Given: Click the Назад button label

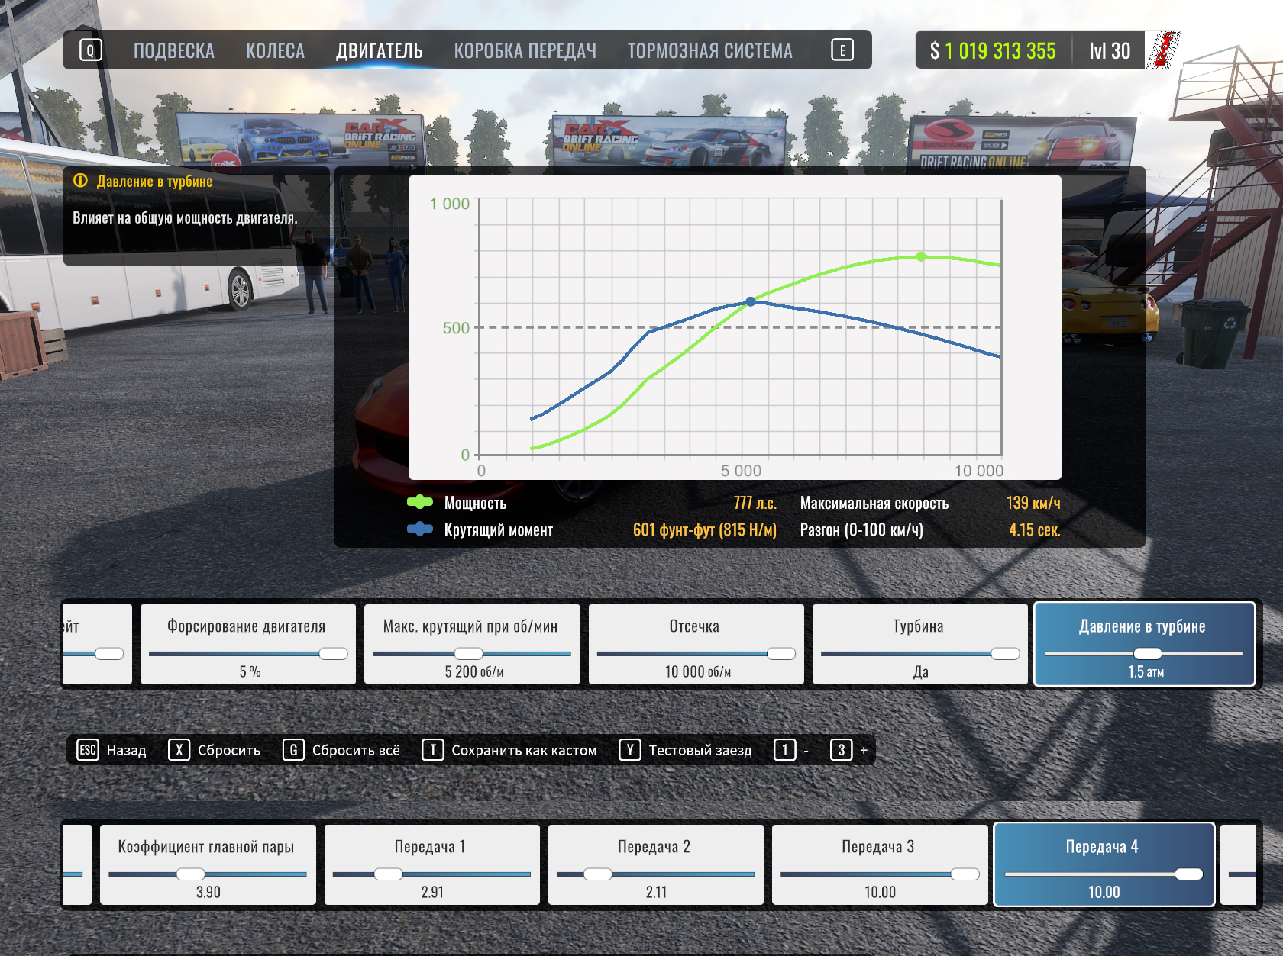Looking at the screenshot, I should [127, 750].
